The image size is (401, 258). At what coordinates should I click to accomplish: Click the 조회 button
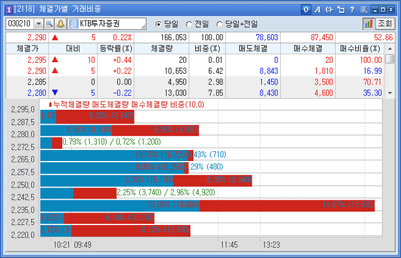pos(385,24)
